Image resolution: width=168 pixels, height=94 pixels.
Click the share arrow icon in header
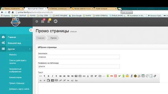(x=55, y=21)
